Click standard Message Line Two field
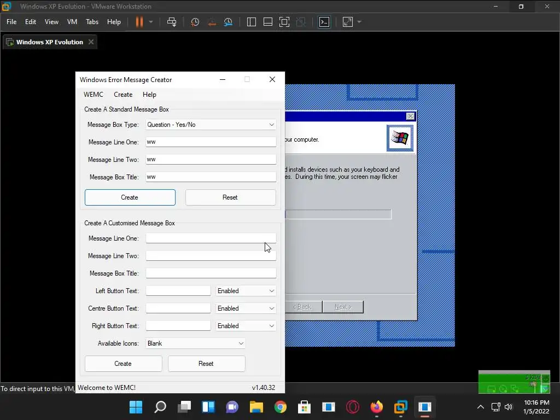 tap(211, 159)
